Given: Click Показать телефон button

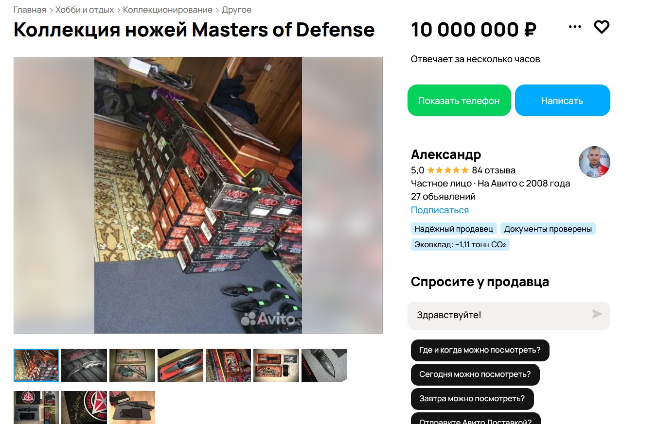Looking at the screenshot, I should (x=459, y=101).
